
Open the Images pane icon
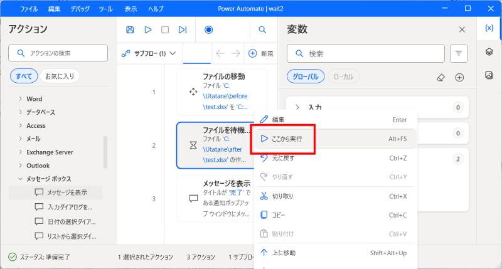(489, 75)
